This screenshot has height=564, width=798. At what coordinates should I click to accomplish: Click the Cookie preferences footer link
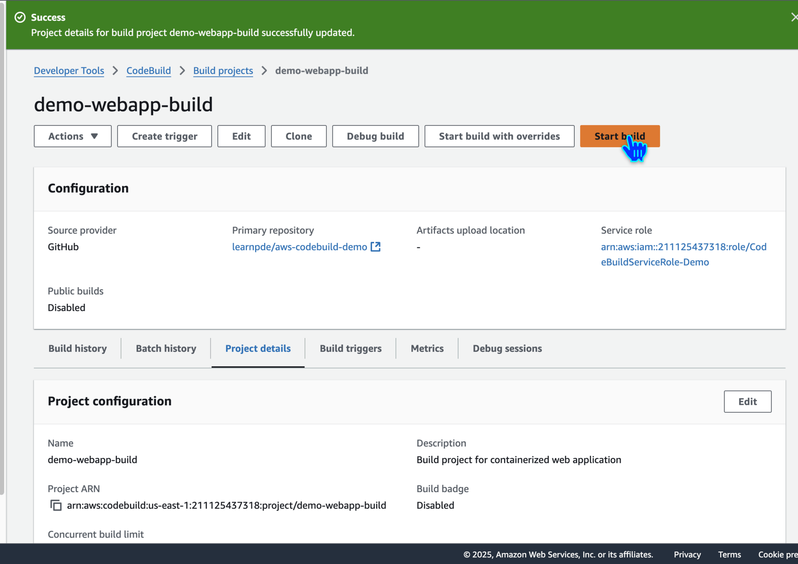(x=778, y=554)
